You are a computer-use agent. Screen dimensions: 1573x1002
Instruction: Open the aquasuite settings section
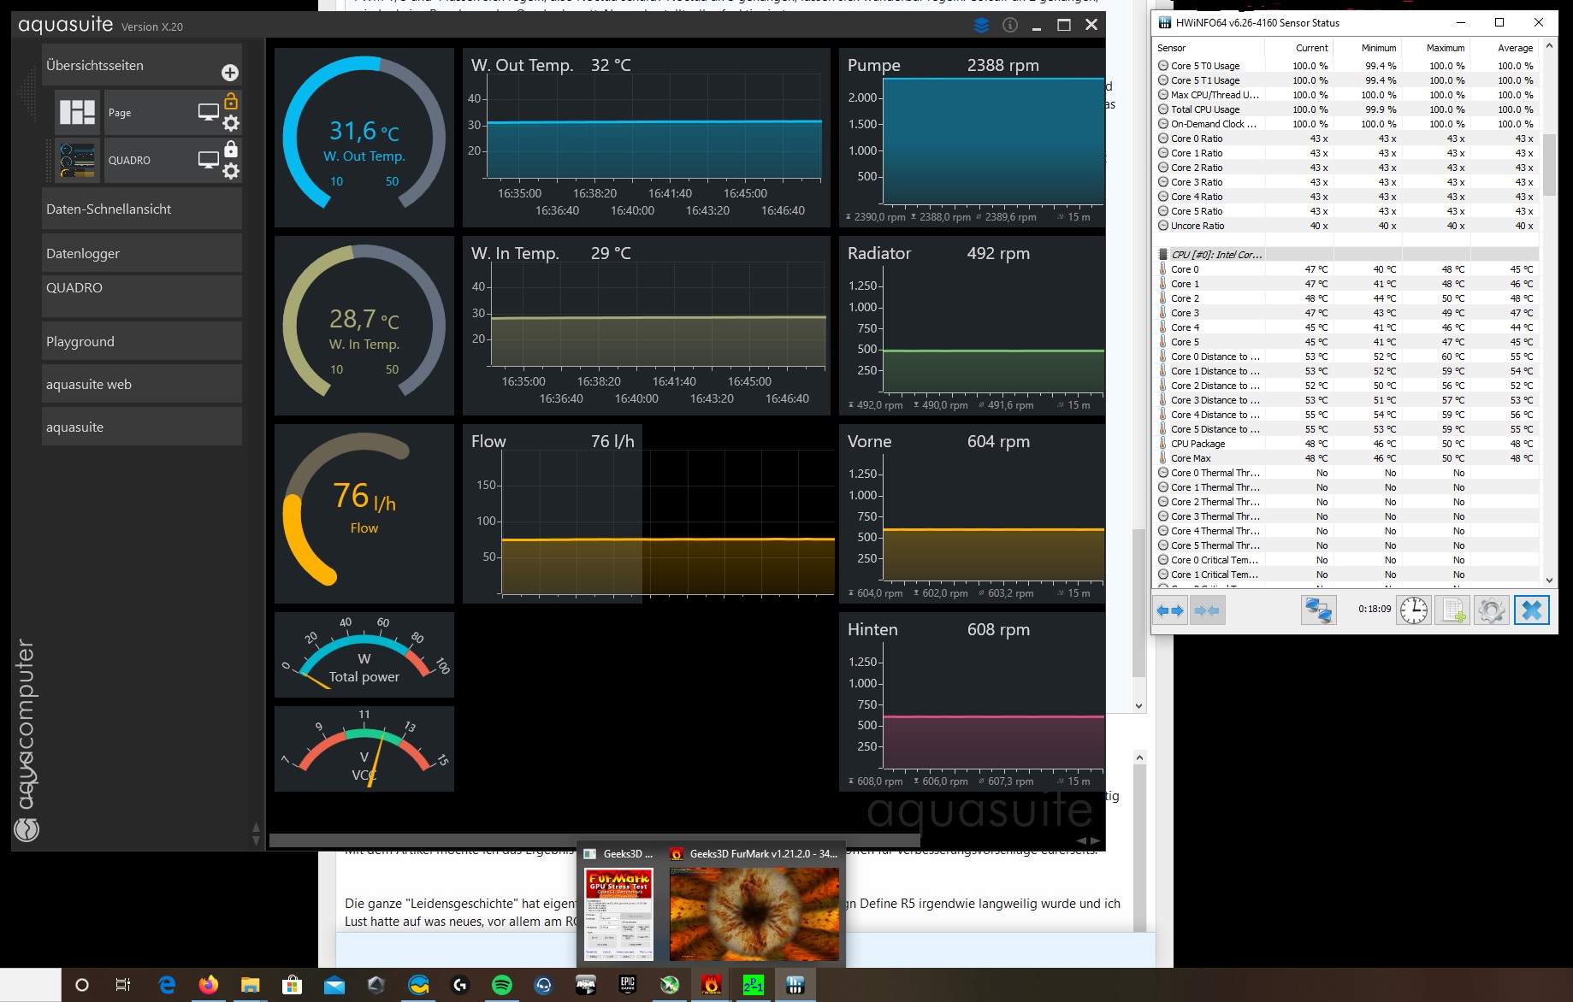click(x=142, y=427)
